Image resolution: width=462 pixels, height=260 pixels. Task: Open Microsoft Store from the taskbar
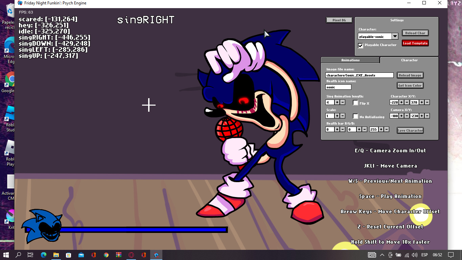68,256
